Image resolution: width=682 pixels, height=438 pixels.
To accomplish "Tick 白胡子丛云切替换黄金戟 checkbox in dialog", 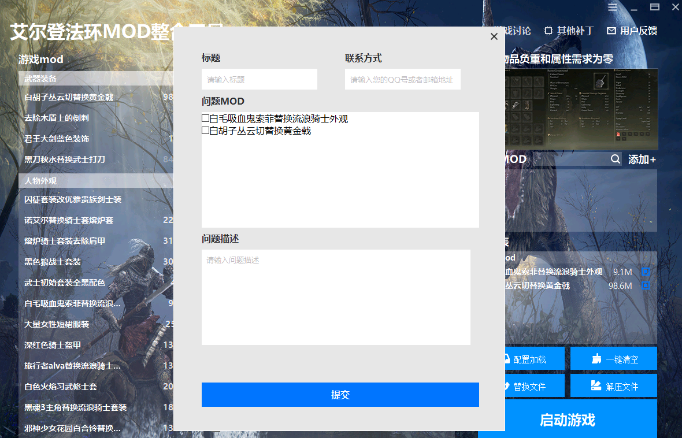I will (x=205, y=131).
